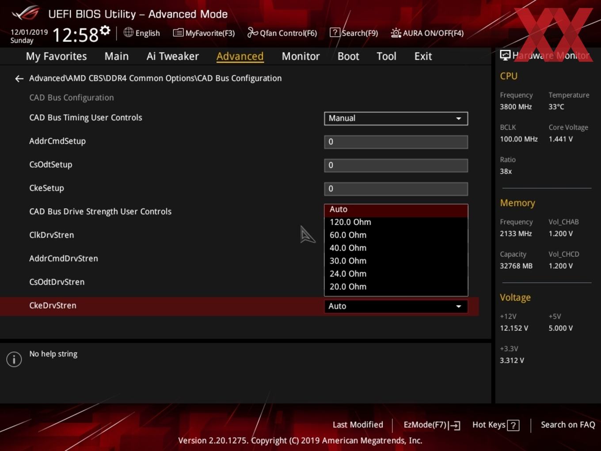Click the CAD Bus Timing User Controls label

(x=86, y=118)
